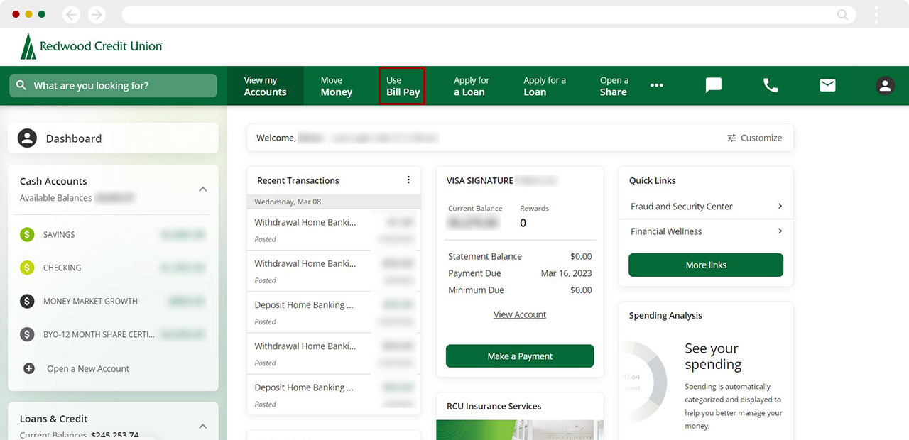Click the browser back arrow
Viewport: 909px width, 440px height.
tap(71, 14)
